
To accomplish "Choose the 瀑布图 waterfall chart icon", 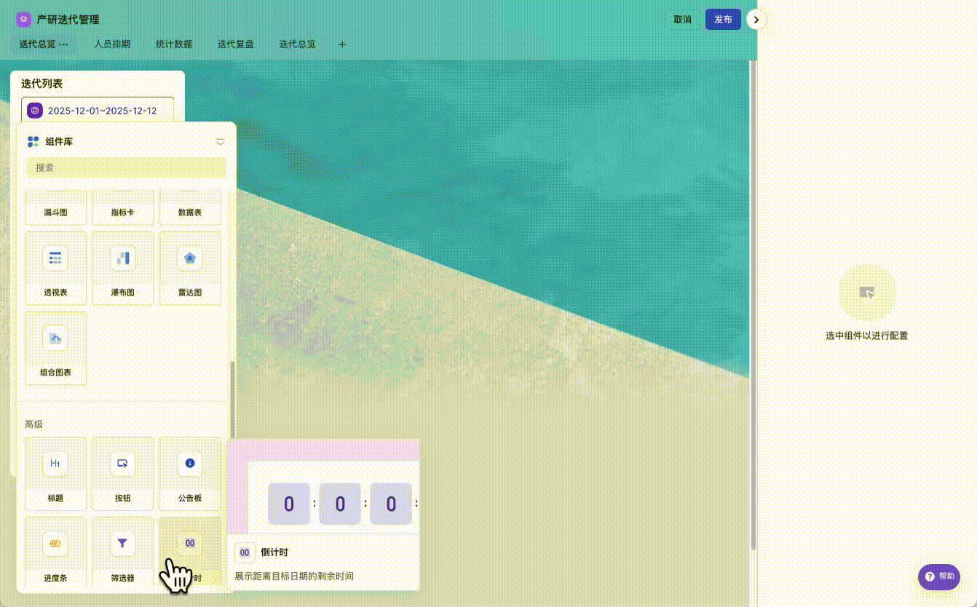I will pos(122,258).
